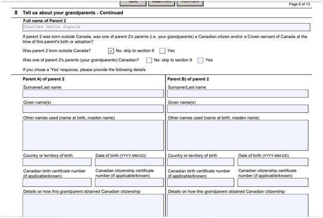Click the 'Parent B) of parent 2' heading
Image resolution: width=323 pixels, height=218 pixels.
pos(188,79)
